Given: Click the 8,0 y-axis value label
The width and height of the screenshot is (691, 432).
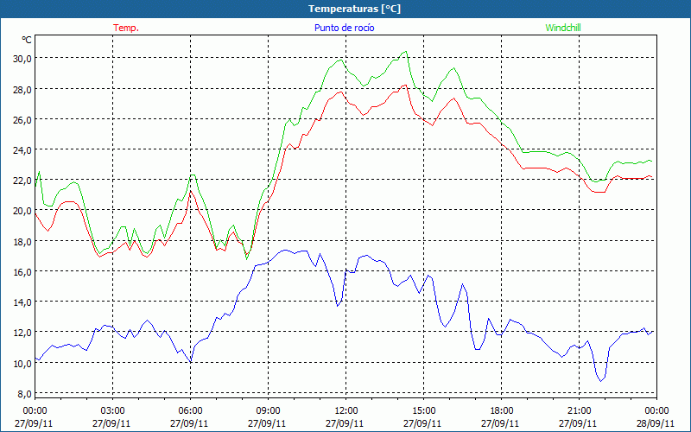Looking at the screenshot, I should point(22,393).
